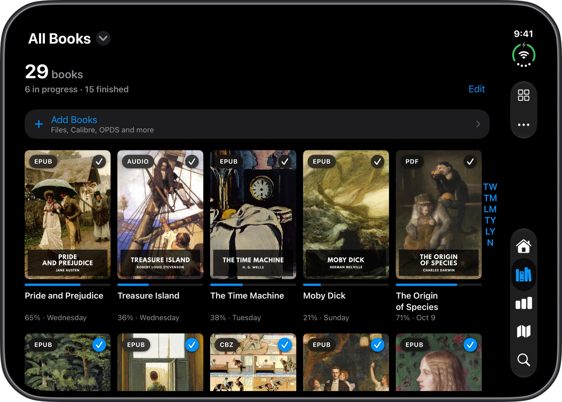Click the Edit link
Image resolution: width=562 pixels, height=402 pixels.
[477, 89]
